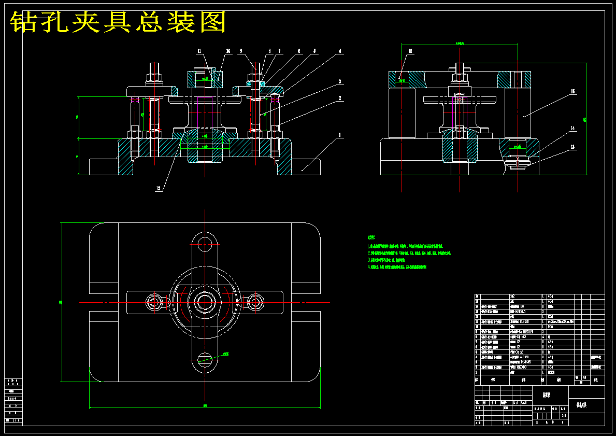Select part callout number 12 below front view
Viewport: 616px width, 436px height.
159,188
